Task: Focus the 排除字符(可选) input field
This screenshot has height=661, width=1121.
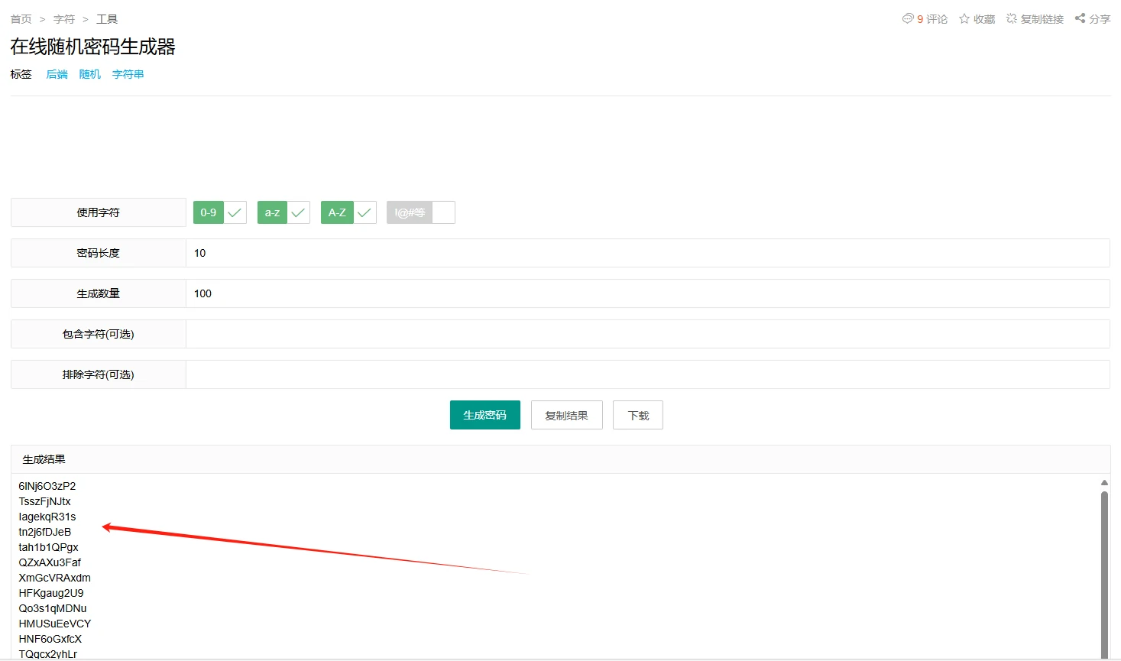Action: pyautogui.click(x=648, y=374)
